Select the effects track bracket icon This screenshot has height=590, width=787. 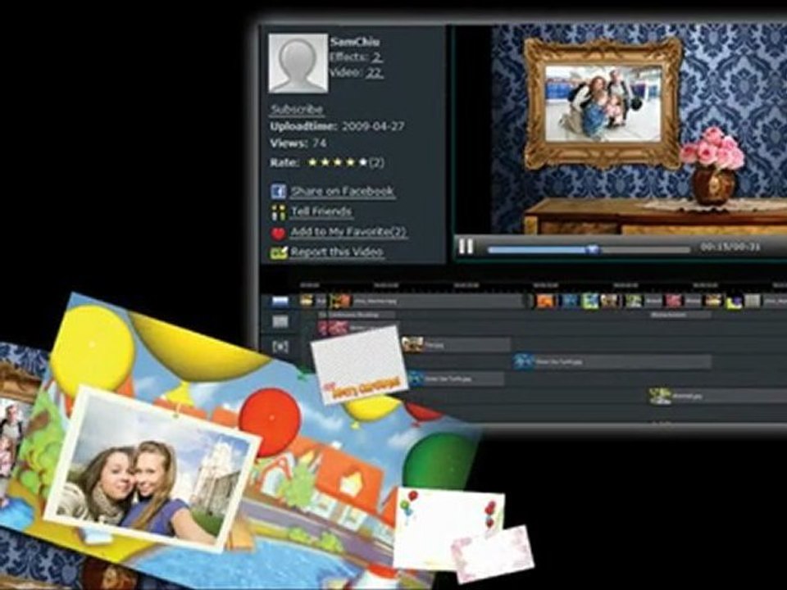point(280,347)
